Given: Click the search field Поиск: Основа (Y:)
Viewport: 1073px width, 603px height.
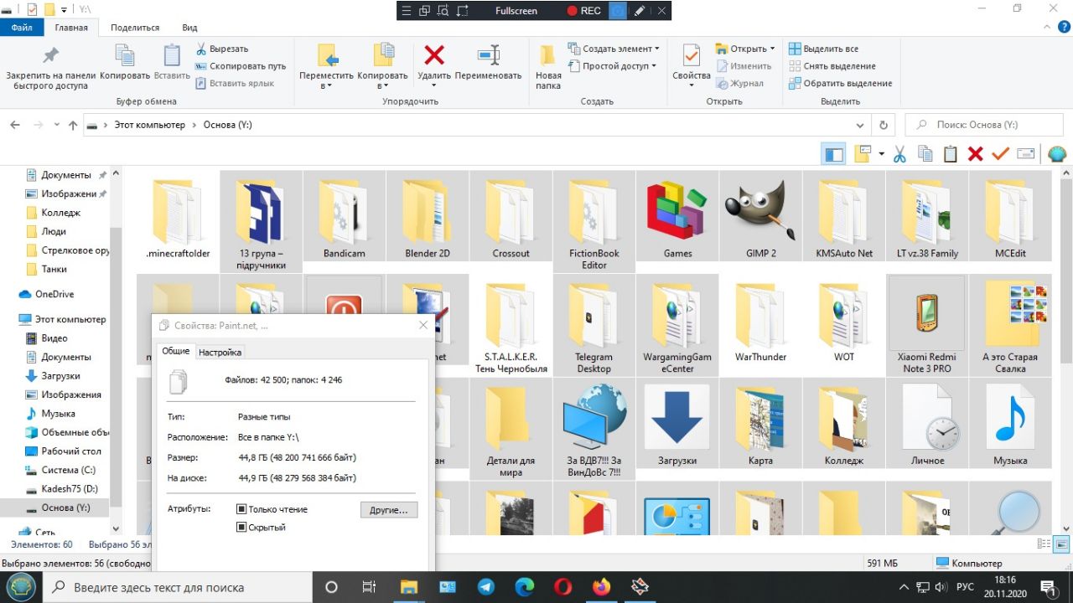Looking at the screenshot, I should pos(984,125).
